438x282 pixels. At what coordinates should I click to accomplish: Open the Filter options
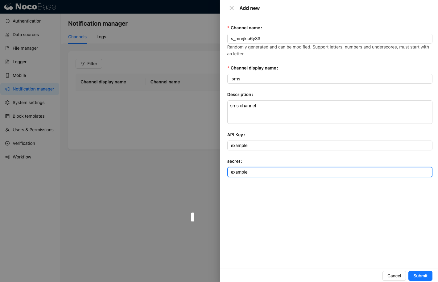point(89,64)
